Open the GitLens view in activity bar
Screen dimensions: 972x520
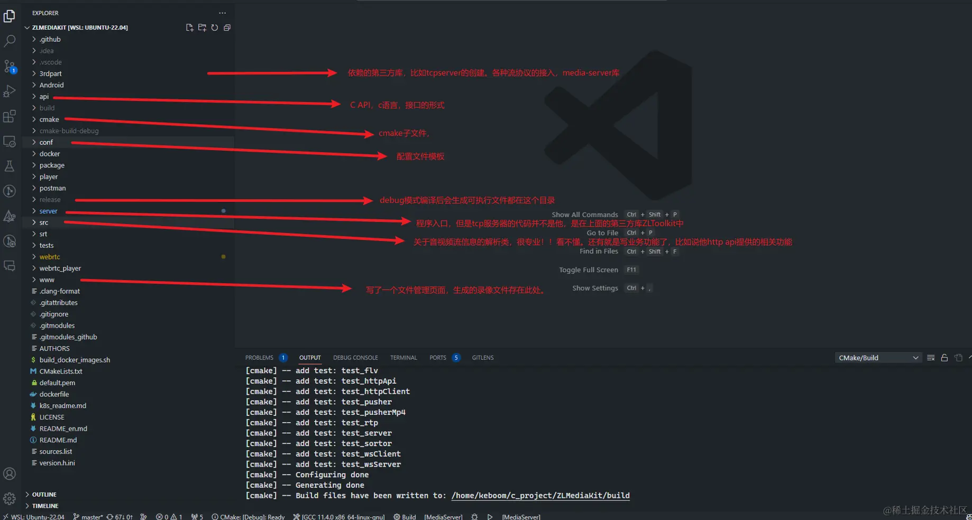tap(10, 191)
